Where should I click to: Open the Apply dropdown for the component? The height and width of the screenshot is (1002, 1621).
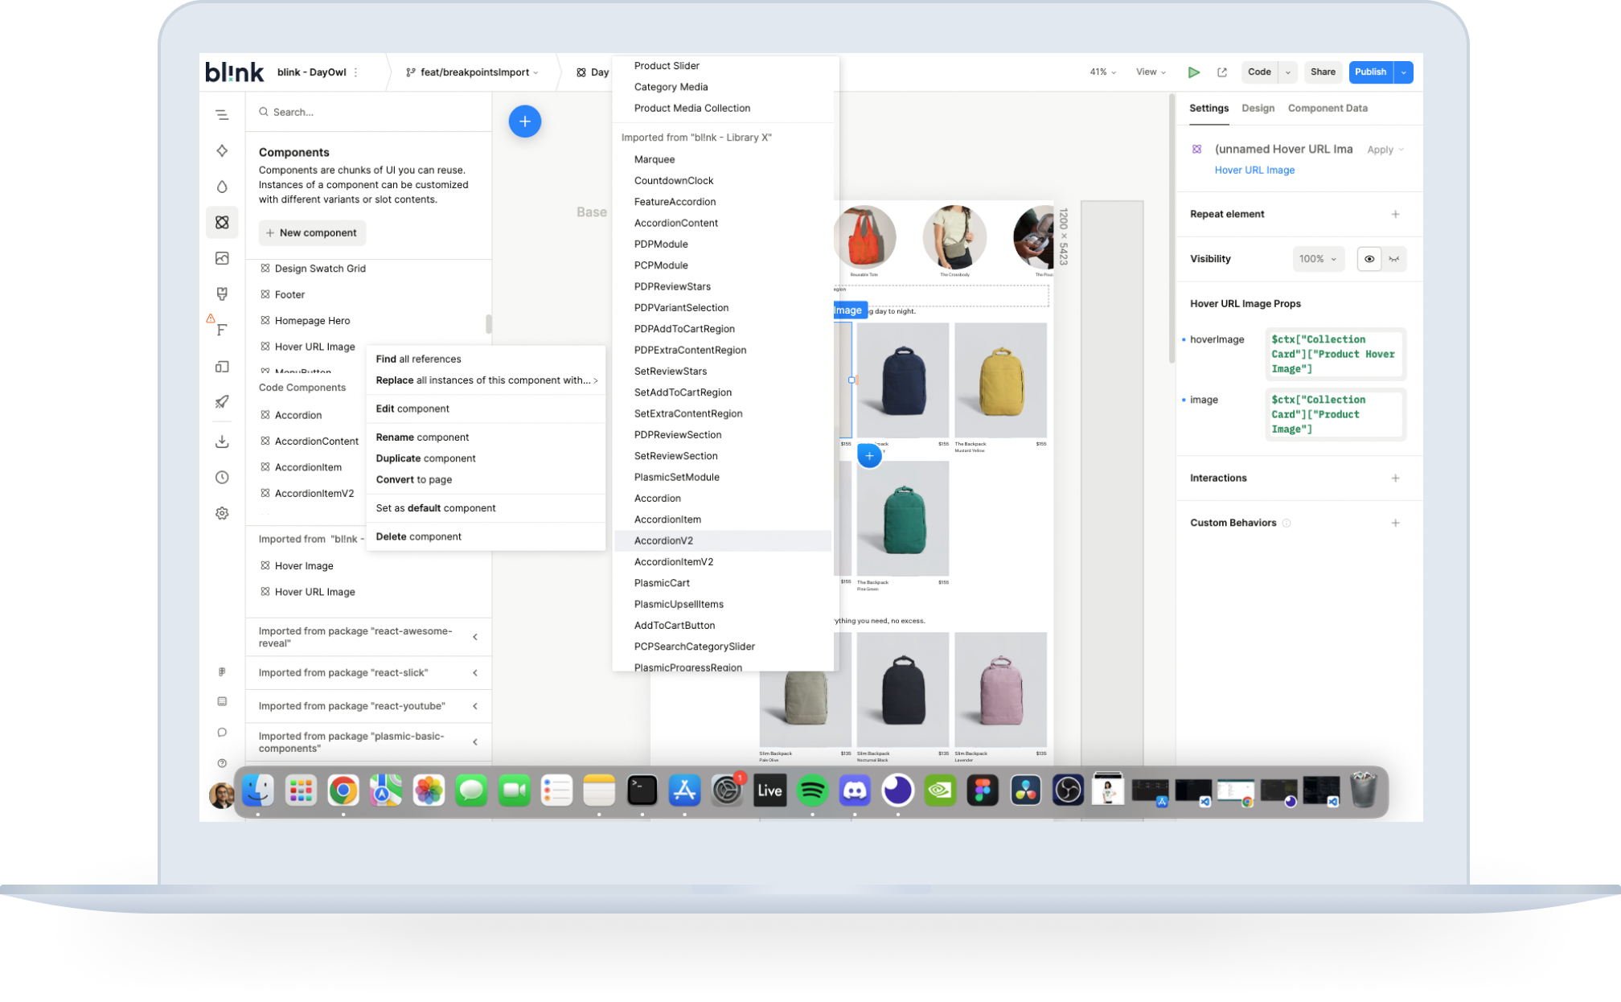[1385, 150]
